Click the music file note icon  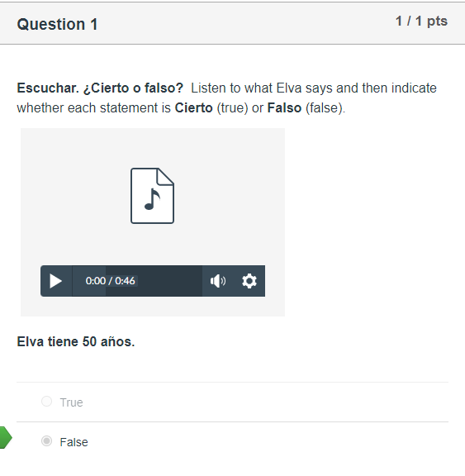click(152, 196)
